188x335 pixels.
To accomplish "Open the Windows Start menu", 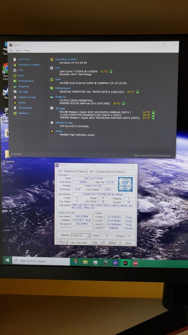I will pos(7,261).
